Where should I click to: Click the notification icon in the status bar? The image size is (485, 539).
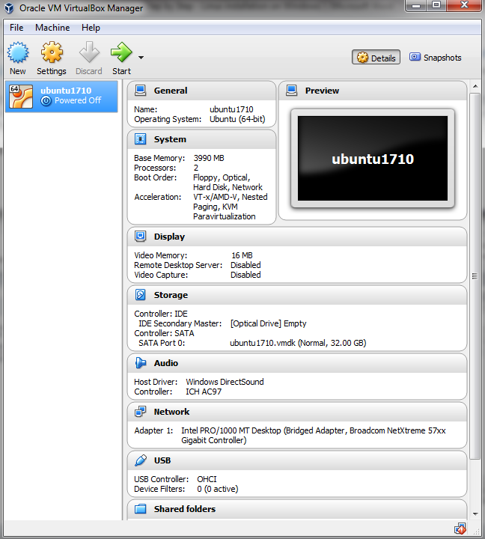tap(460, 529)
